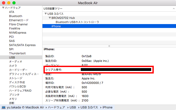The image size is (176, 110).
Task: Open the NVMExpress category
Action: click(18, 33)
